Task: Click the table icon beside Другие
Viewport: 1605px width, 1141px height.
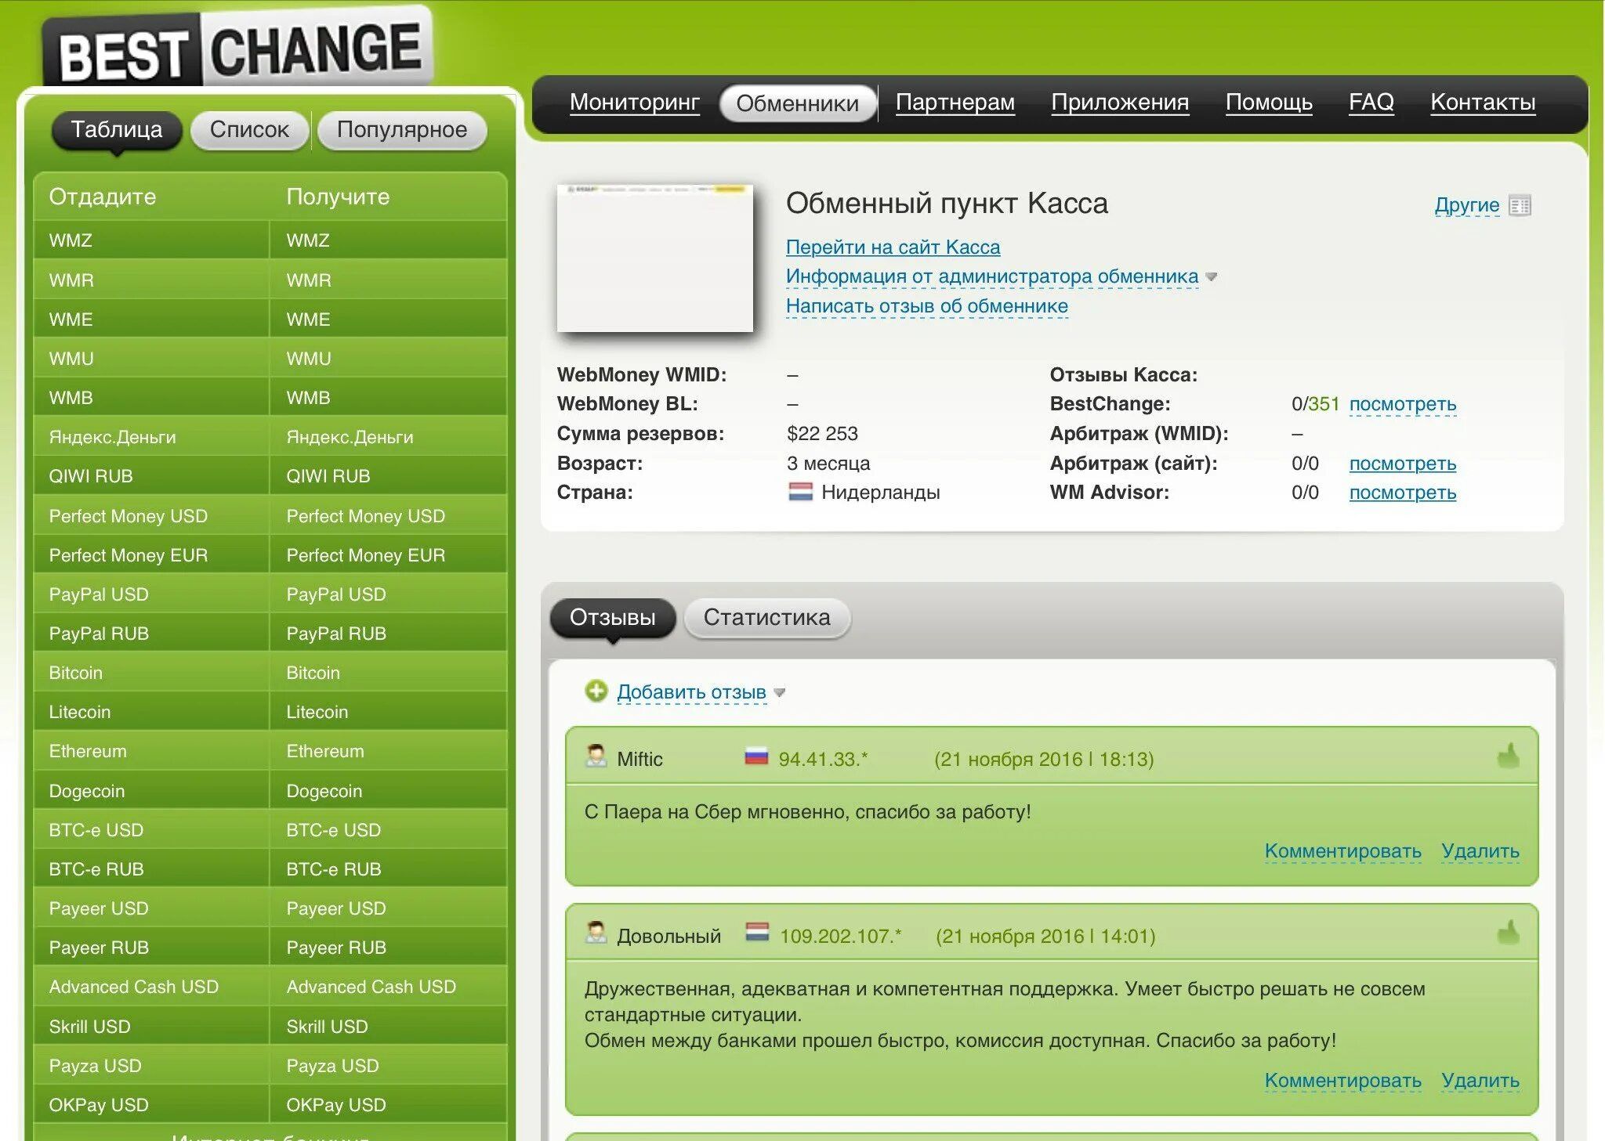Action: point(1520,205)
